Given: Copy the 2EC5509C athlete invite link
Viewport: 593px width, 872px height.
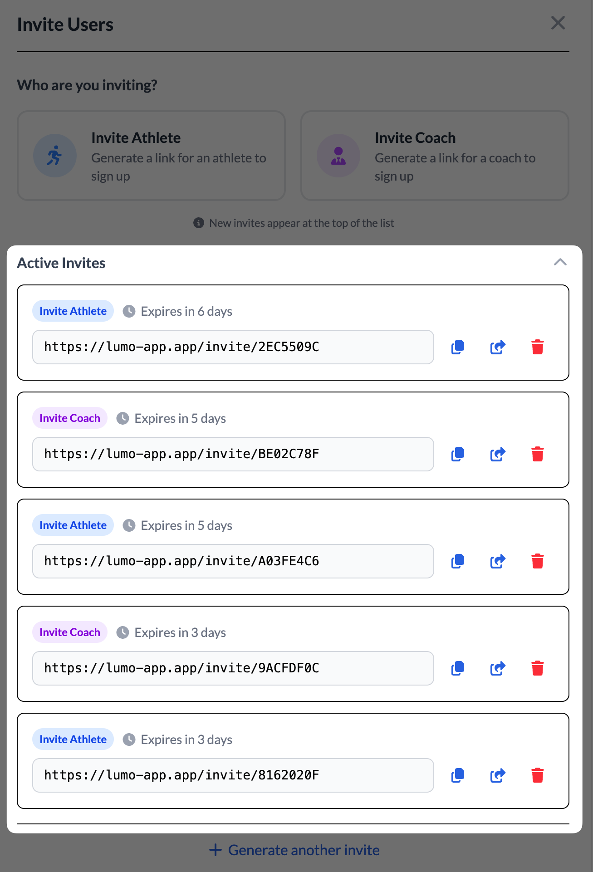Looking at the screenshot, I should point(457,347).
